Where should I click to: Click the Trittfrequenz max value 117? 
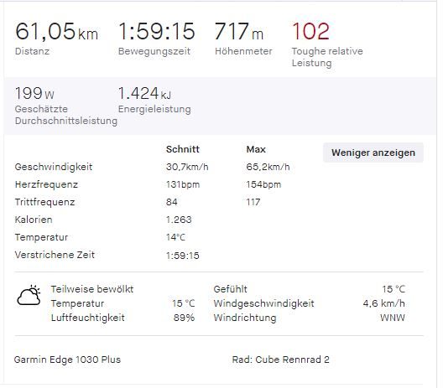[253, 202]
